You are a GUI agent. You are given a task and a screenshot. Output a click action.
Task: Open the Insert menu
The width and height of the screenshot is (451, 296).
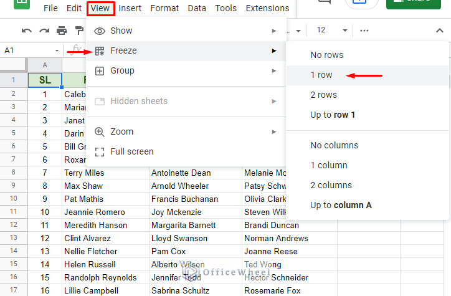coord(130,8)
